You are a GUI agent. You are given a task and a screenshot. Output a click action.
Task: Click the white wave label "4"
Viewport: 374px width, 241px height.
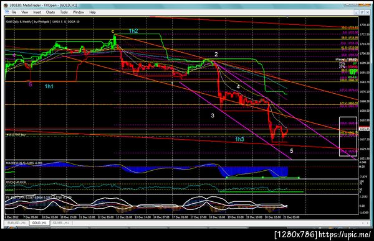[x=238, y=87]
